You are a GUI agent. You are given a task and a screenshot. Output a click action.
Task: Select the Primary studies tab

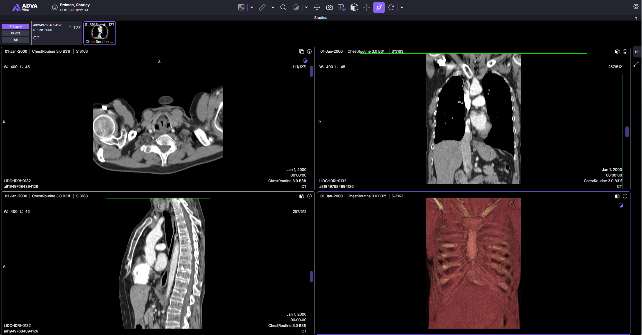15,26
